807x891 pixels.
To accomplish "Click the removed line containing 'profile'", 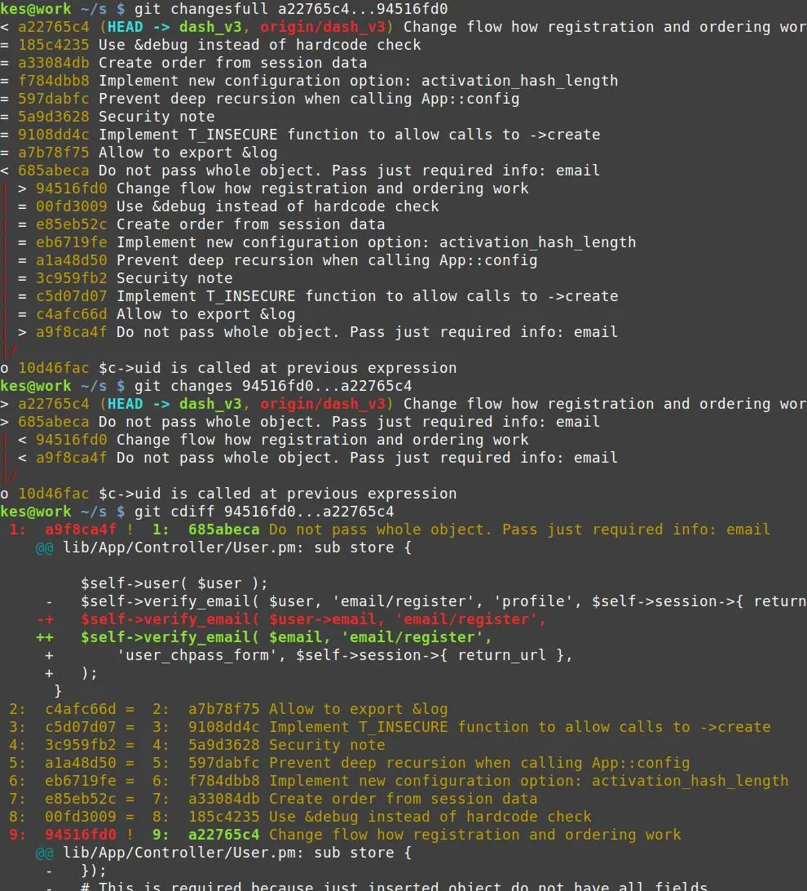I will pyautogui.click(x=426, y=602).
